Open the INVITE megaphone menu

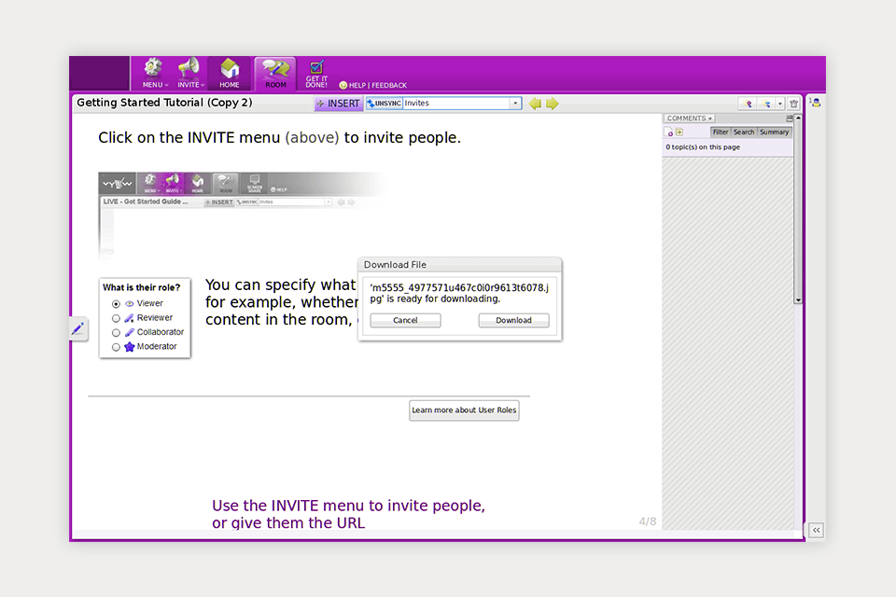point(189,73)
